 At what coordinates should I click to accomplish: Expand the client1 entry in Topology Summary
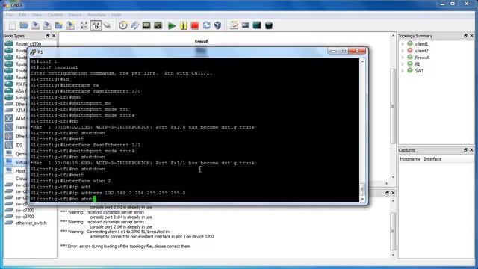(x=403, y=44)
